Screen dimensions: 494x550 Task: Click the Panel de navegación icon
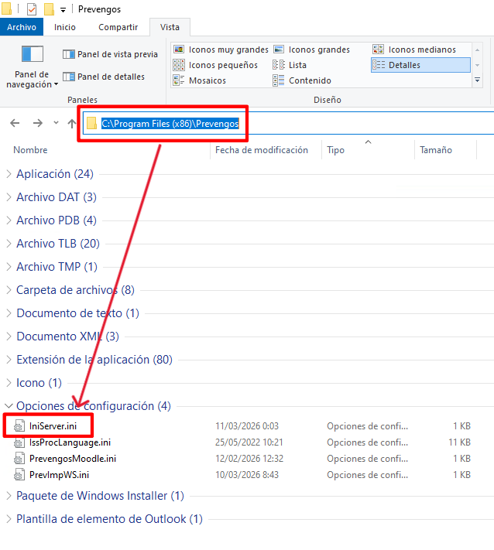(32, 54)
